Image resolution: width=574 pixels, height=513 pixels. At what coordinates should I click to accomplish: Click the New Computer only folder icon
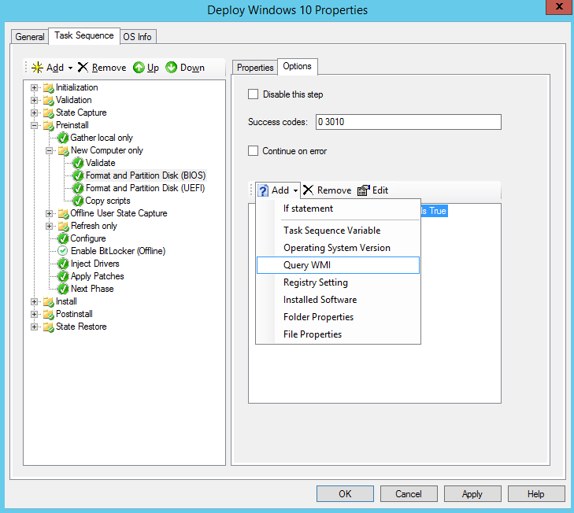pyautogui.click(x=63, y=151)
